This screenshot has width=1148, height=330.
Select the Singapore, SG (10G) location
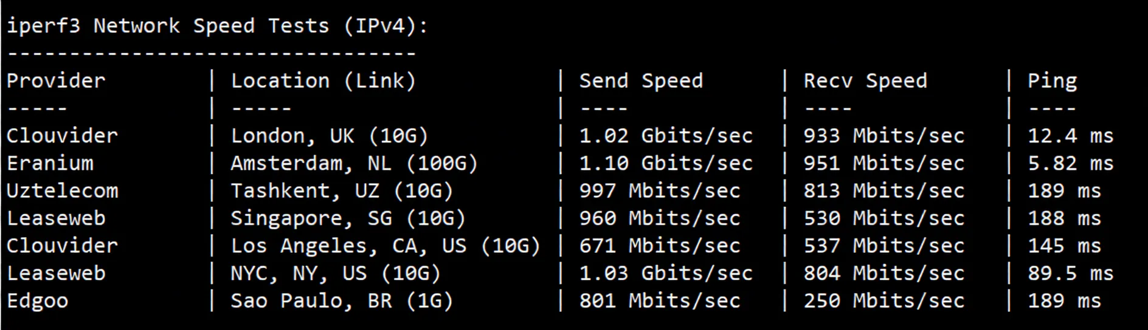(348, 218)
